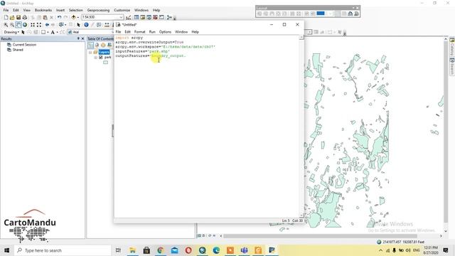The height and width of the screenshot is (256, 455).
Task: Open Options menu in Python editor
Action: coord(165,32)
